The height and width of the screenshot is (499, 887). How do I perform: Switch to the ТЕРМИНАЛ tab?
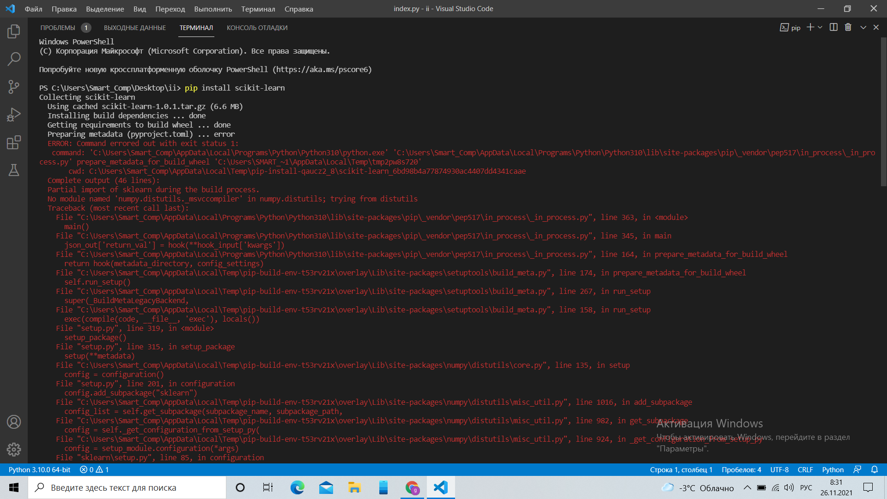click(x=196, y=28)
